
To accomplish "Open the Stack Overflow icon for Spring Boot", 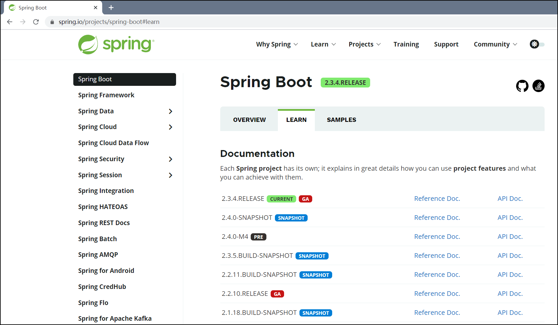I will [x=538, y=86].
